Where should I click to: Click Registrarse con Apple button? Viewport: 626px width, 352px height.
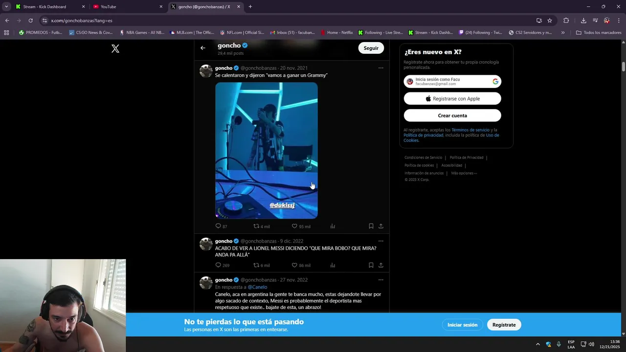point(452,99)
